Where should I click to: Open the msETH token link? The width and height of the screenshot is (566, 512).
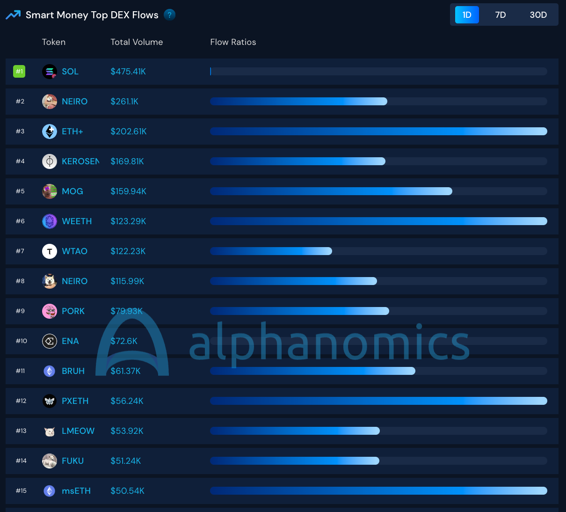pos(76,491)
